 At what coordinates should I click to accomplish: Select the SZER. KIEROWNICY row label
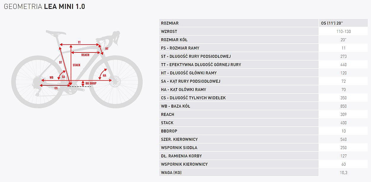pos(179,139)
